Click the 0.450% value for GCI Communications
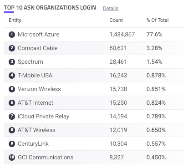 point(156,158)
